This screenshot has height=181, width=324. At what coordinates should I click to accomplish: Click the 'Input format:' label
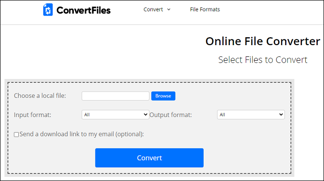click(32, 115)
